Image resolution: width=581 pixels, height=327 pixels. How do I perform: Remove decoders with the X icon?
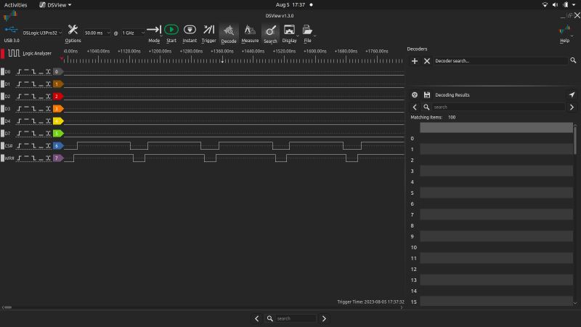[x=427, y=61]
